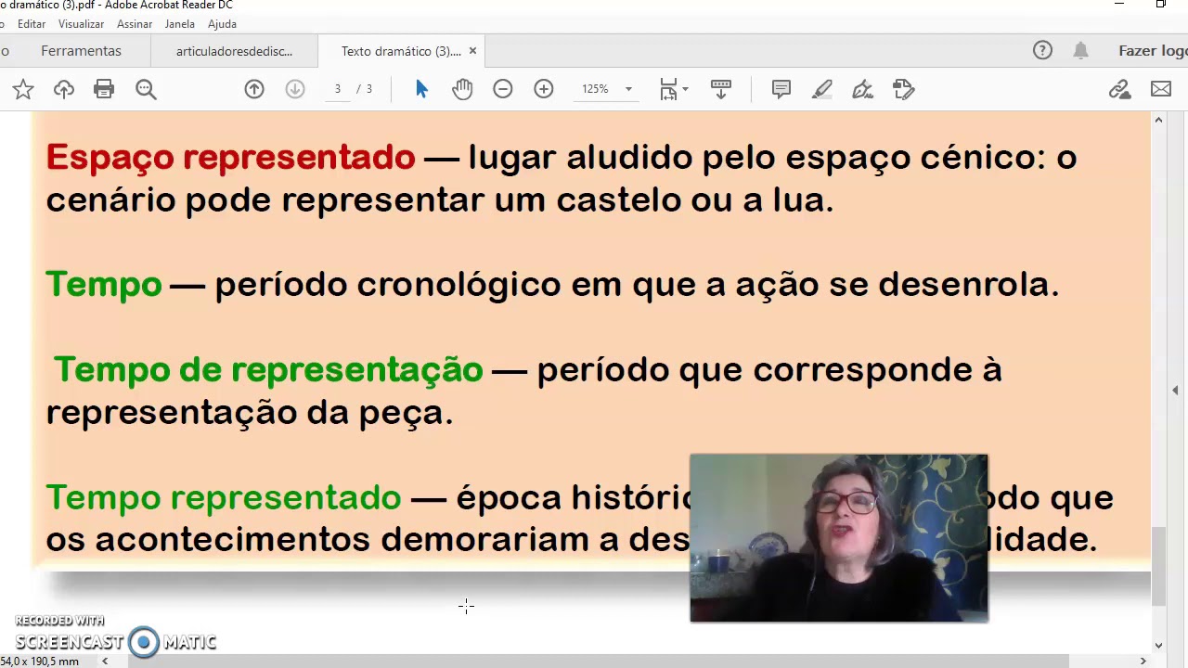Viewport: 1188px width, 668px height.
Task: Expand the right side tools panel arrow
Action: point(1176,391)
